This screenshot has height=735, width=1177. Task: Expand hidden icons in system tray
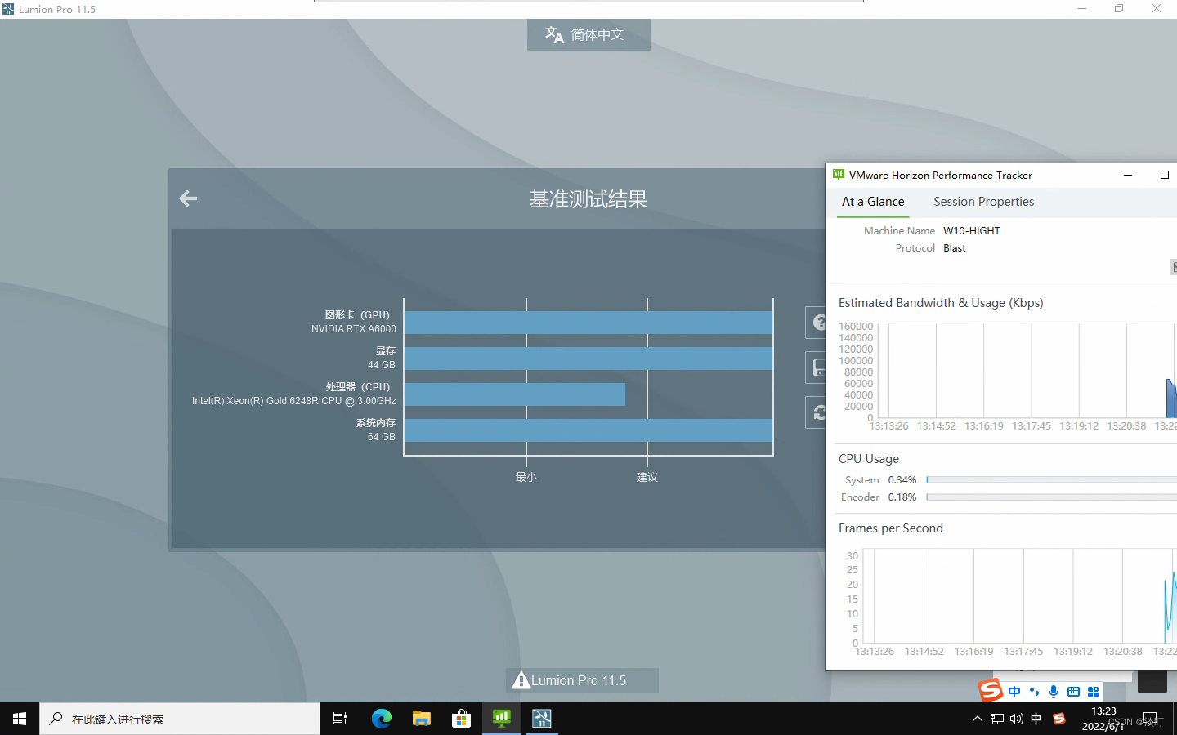(x=978, y=719)
